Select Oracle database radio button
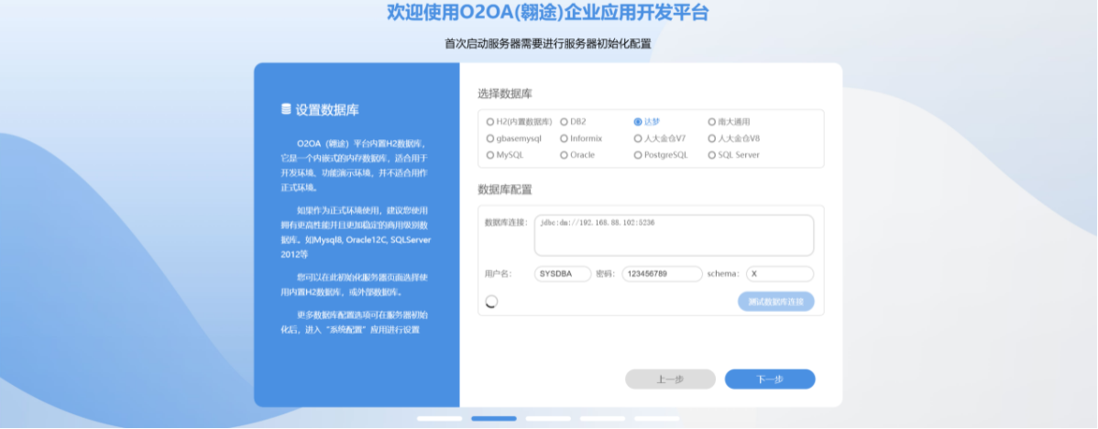This screenshot has width=1098, height=429. click(x=577, y=155)
